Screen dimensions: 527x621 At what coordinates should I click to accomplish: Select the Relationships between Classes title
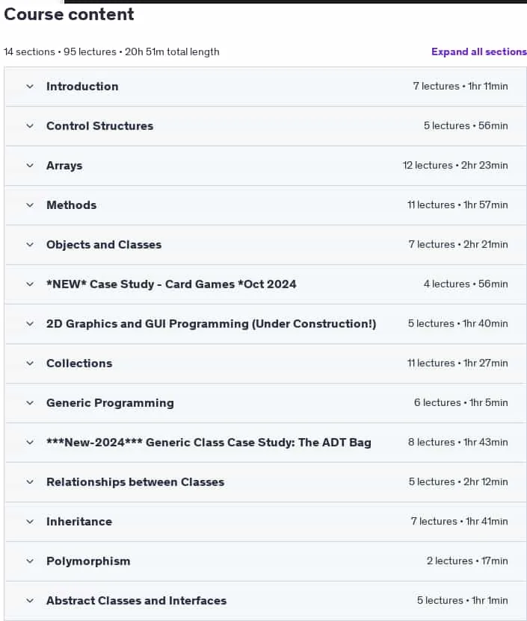(135, 482)
